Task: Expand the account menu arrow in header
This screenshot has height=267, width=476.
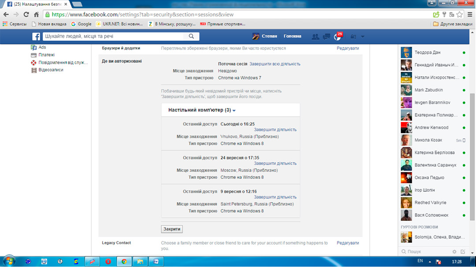Action: pos(363,37)
